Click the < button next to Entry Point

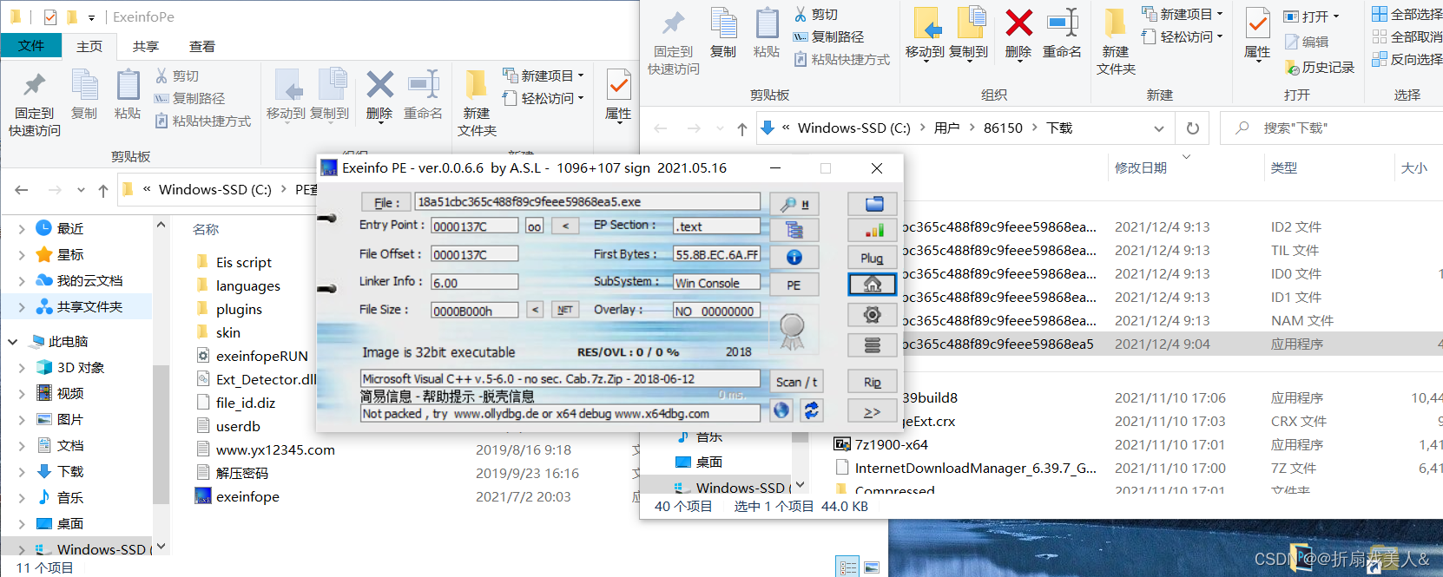tap(565, 226)
